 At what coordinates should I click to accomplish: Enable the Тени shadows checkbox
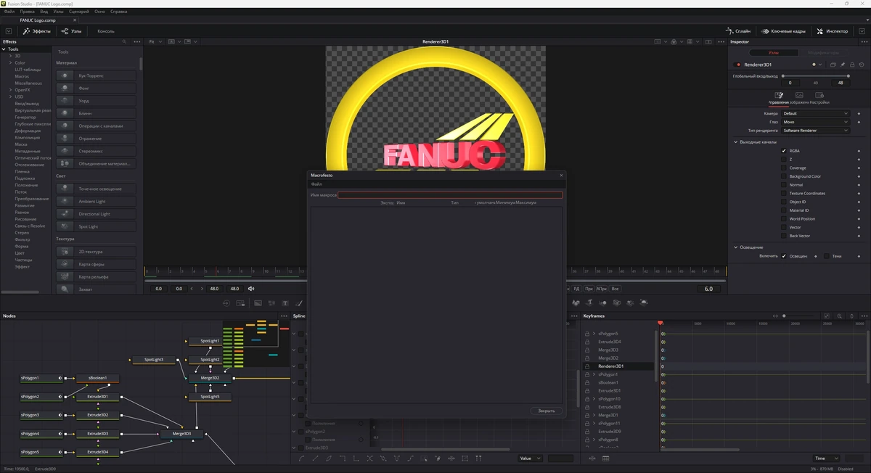pyautogui.click(x=826, y=256)
